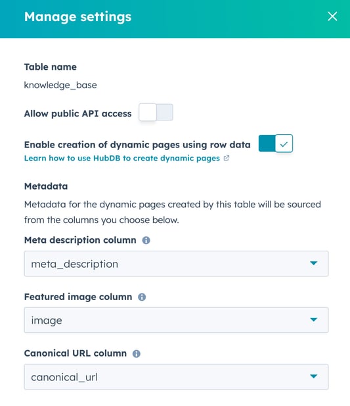Open the canonical_url dropdown field

[x=176, y=377]
